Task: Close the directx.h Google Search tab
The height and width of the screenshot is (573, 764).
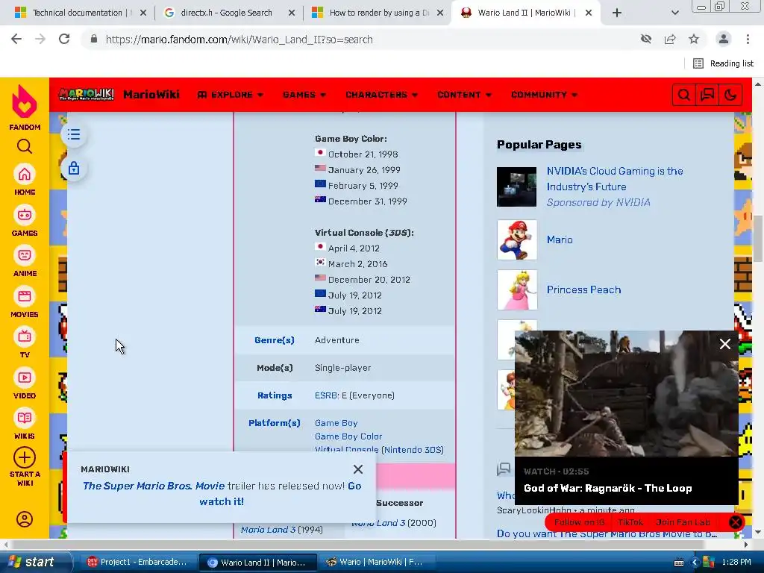Action: pos(292,13)
